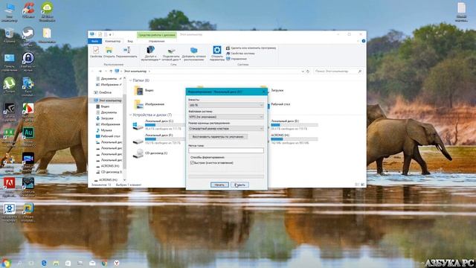This screenshot has width=476, height=268.
Task: Open Yandex browser from taskbar
Action: click(x=117, y=263)
